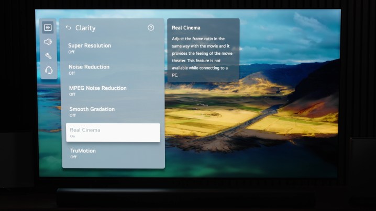Open the Picture settings icon in sidebar

[48, 28]
